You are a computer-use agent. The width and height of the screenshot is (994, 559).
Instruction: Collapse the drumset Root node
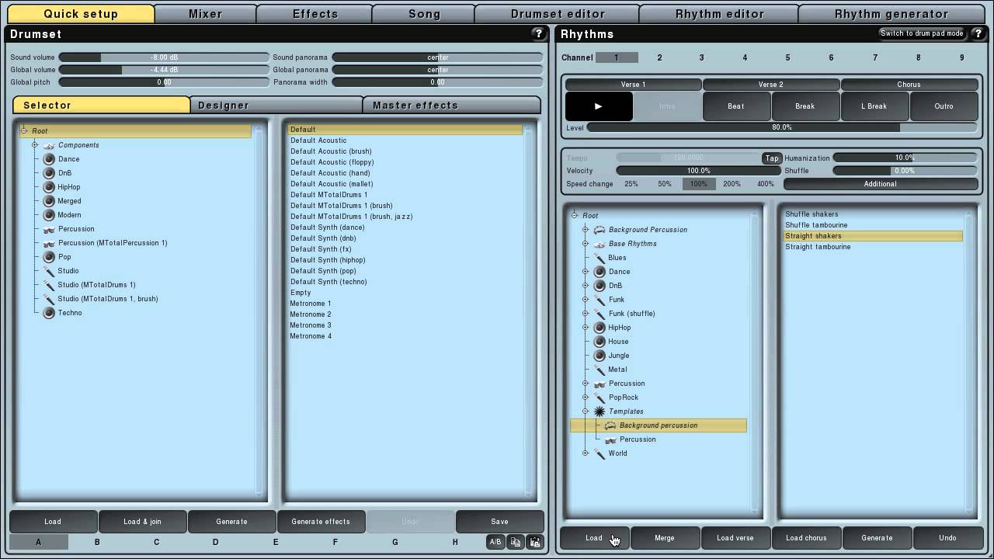click(24, 131)
